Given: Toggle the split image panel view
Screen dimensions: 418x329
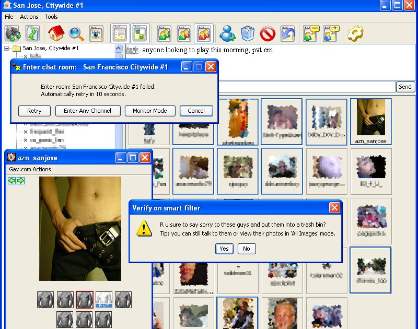Looking at the screenshot, I should point(140,33).
